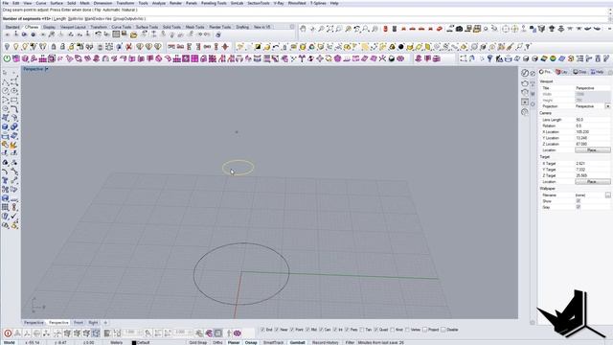
Task: Click the wallpaper Filename browse button
Action: (x=608, y=195)
